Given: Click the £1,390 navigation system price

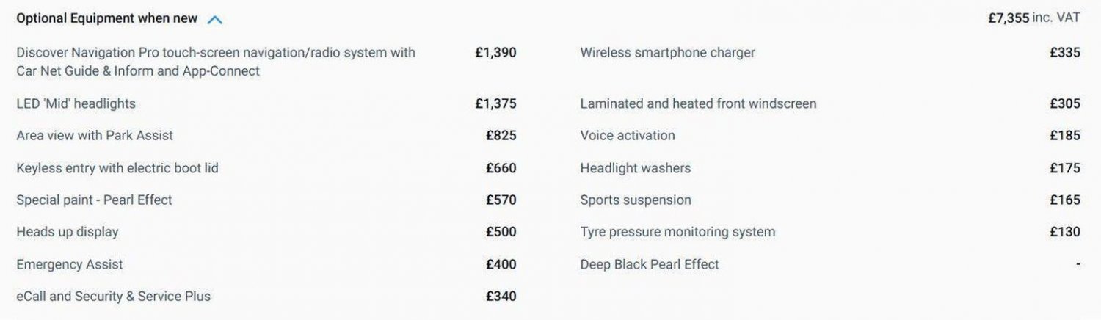Looking at the screenshot, I should pos(495,53).
